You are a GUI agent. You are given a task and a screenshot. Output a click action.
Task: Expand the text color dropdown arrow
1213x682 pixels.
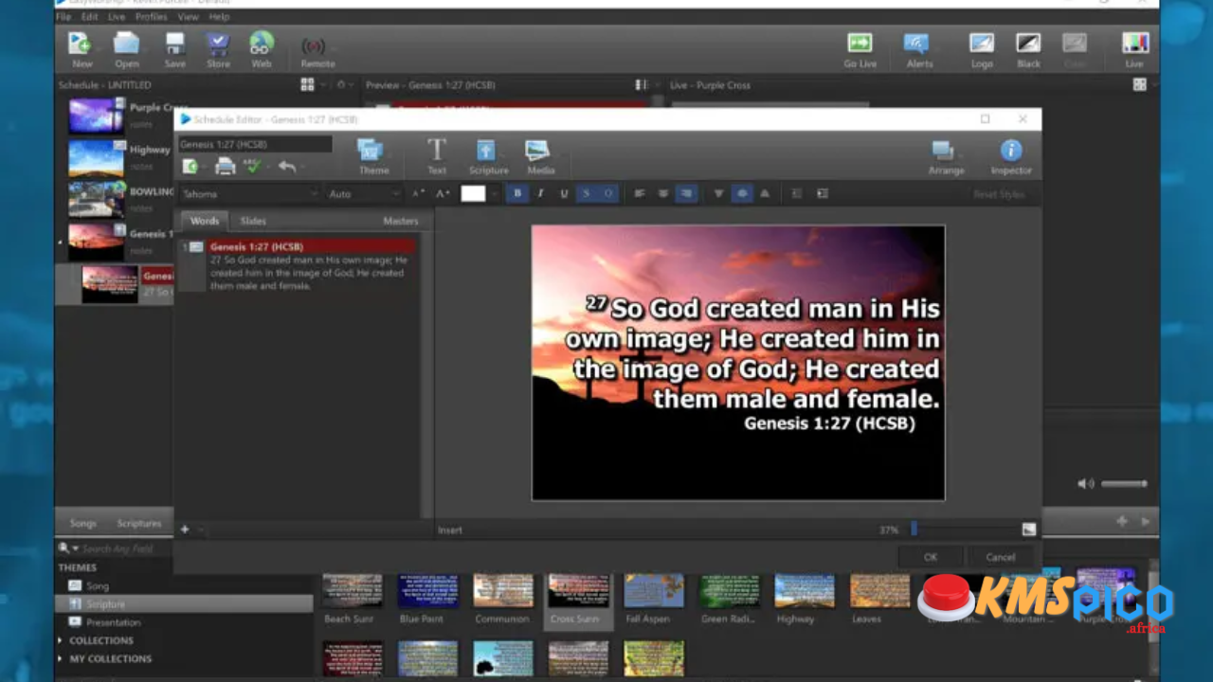494,193
